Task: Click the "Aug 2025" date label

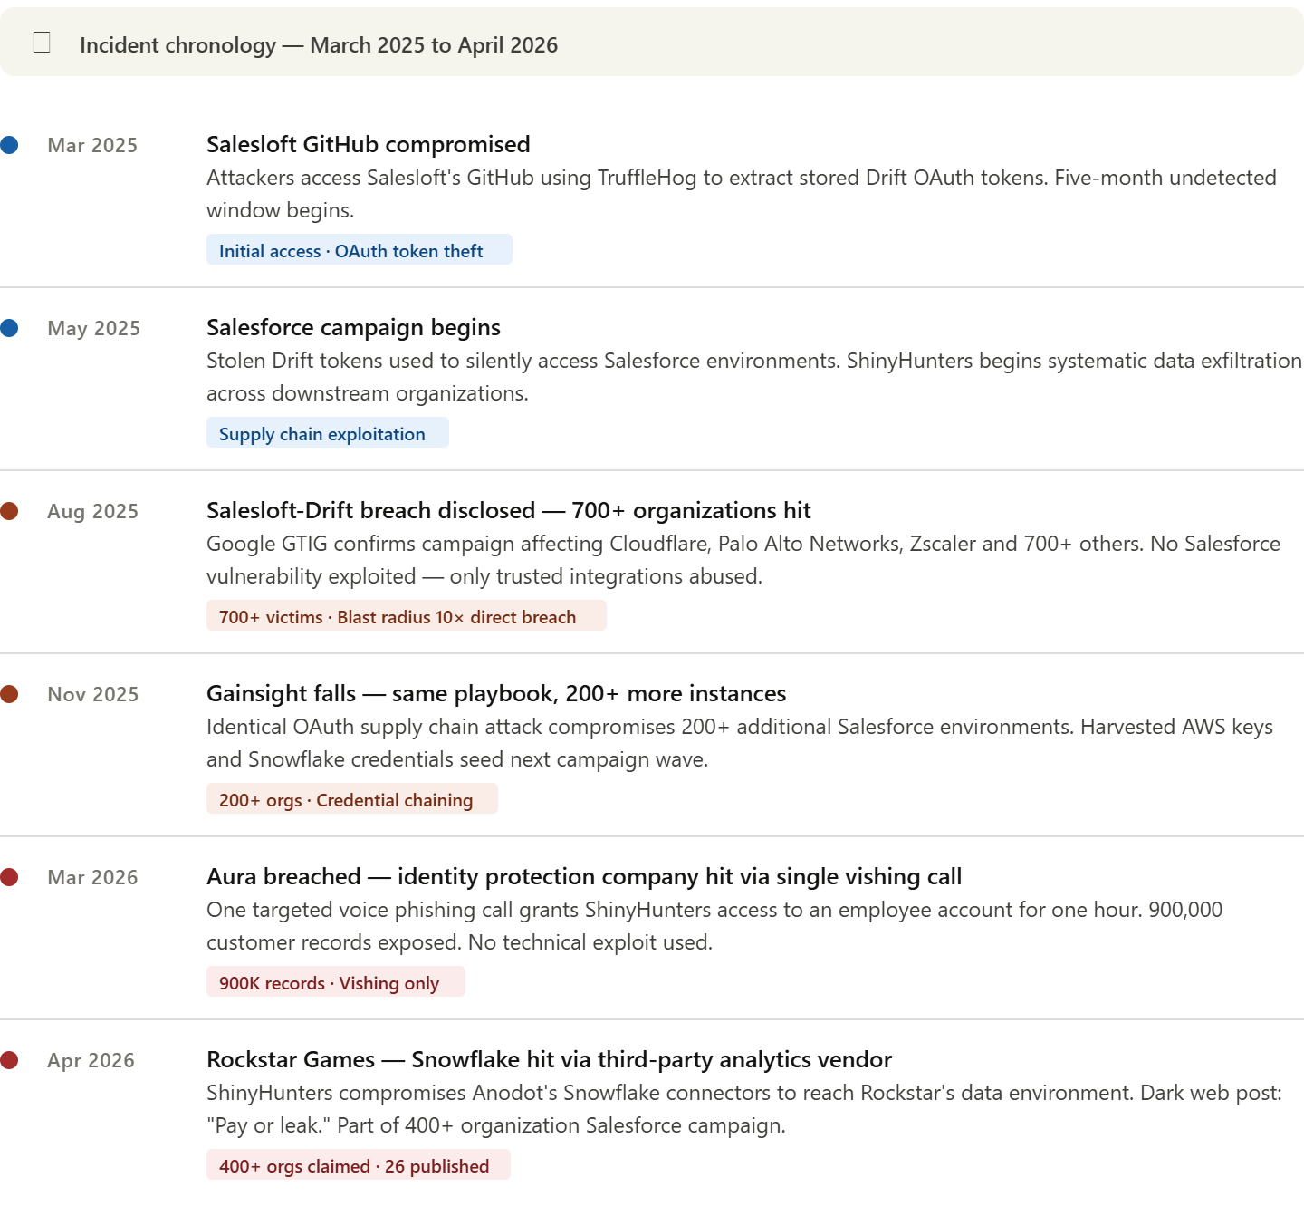Action: (93, 512)
